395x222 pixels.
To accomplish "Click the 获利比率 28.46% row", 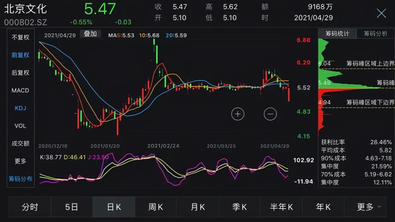I will click(356, 142).
